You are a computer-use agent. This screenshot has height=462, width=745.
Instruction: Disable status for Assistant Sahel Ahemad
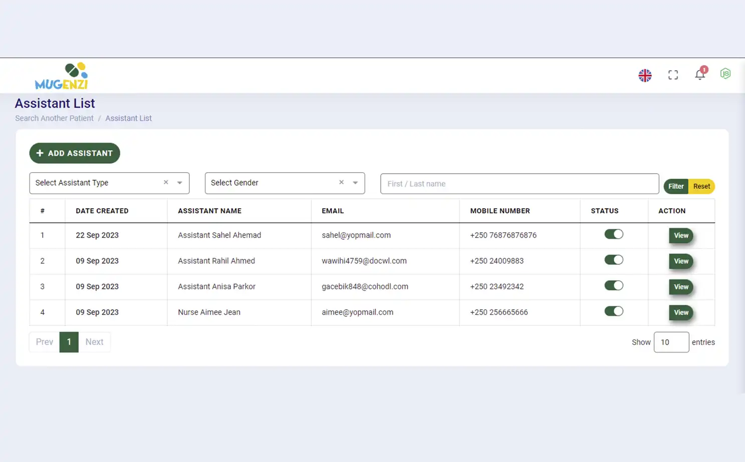tap(614, 234)
